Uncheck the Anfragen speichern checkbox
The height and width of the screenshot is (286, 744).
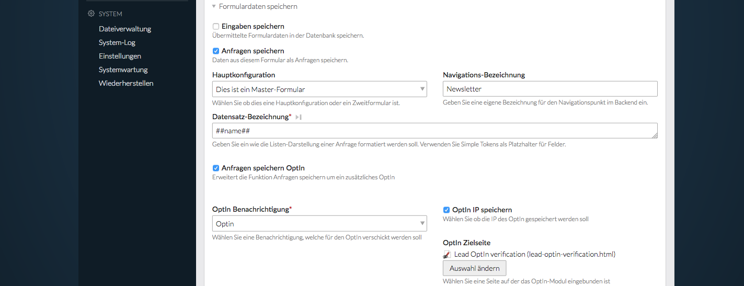[x=216, y=51]
